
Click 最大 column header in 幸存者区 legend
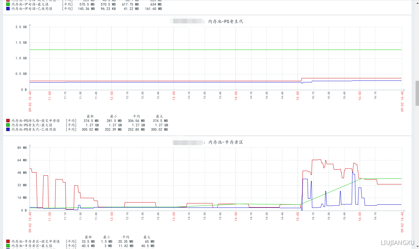(147, 237)
